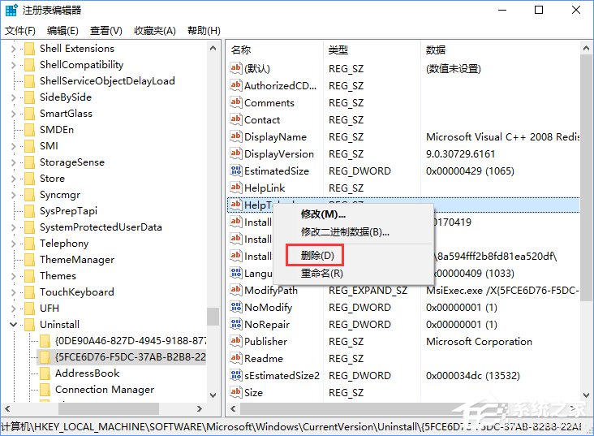Choose 重命名(R) in the context menu

pyautogui.click(x=321, y=273)
